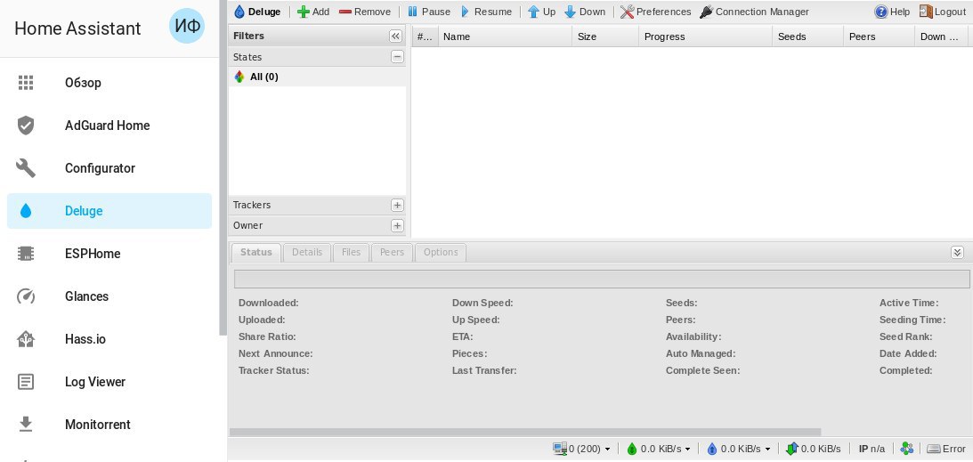Collapse the Filters sidebar panel
The image size is (973, 462).
396,36
